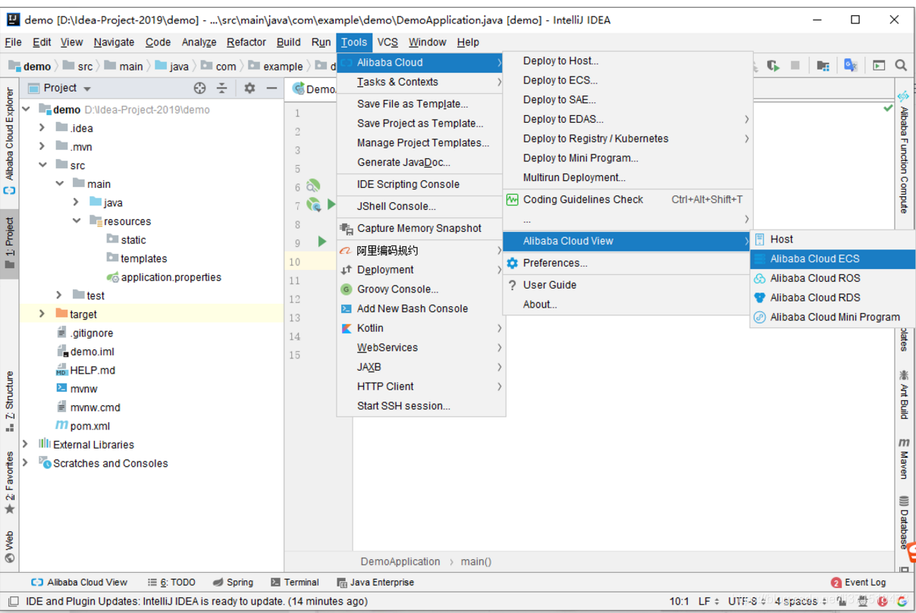Click Save File as Template

421,104
